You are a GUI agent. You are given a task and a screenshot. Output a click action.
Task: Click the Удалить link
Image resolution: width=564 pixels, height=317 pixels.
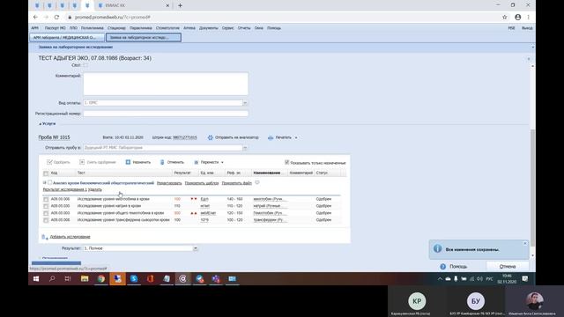[x=95, y=189]
